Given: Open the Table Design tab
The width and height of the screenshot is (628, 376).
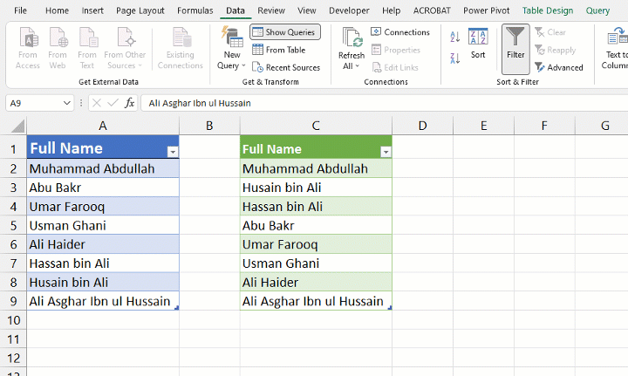Looking at the screenshot, I should (x=548, y=10).
